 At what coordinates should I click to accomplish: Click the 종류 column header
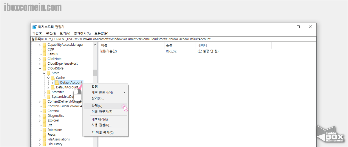pos(180,45)
